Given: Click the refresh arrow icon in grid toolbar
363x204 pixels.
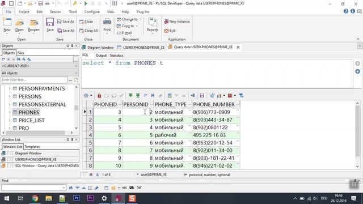Looking at the screenshot, I should tap(145, 96).
